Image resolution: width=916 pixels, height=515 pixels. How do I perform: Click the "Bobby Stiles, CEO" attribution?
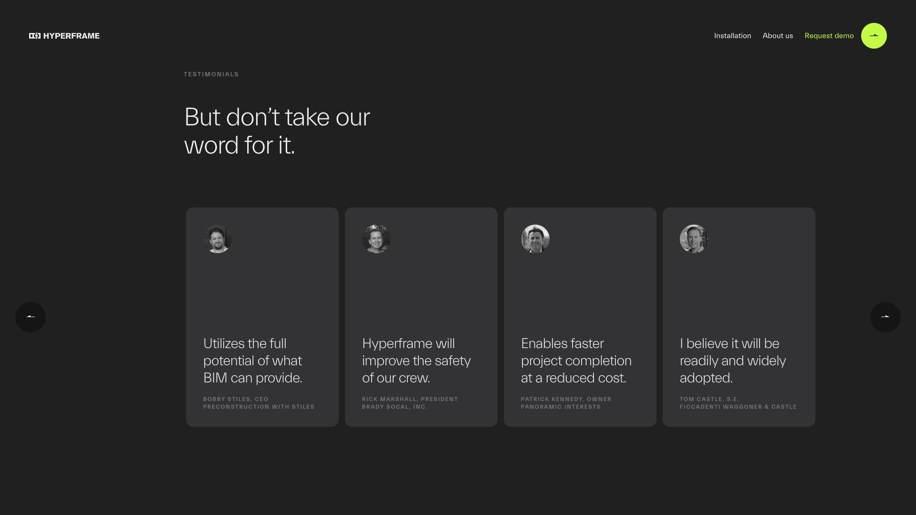tap(236, 399)
